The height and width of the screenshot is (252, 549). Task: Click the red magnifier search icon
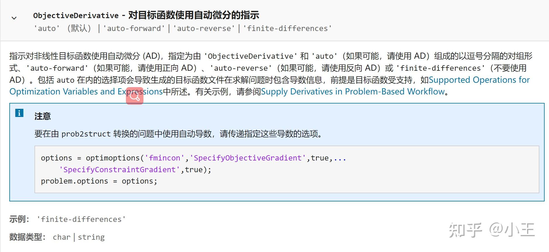(x=135, y=96)
